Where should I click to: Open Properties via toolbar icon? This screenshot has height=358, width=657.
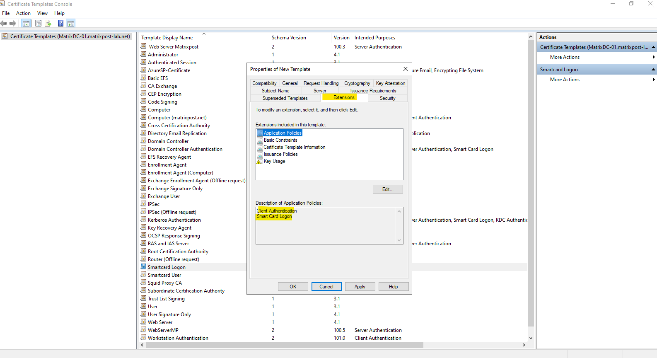coord(38,24)
